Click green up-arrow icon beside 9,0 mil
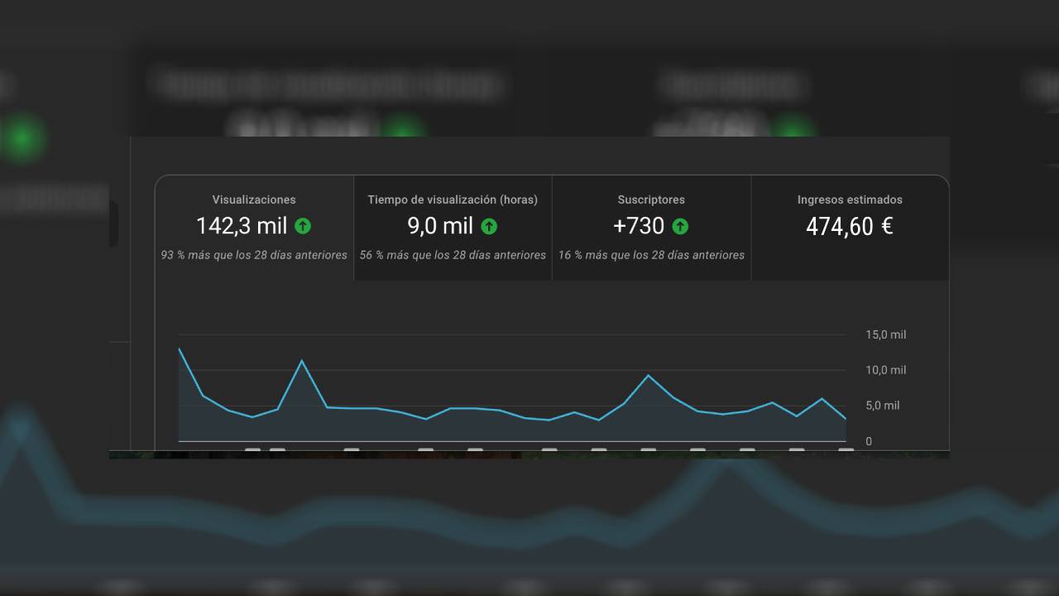 tap(489, 226)
